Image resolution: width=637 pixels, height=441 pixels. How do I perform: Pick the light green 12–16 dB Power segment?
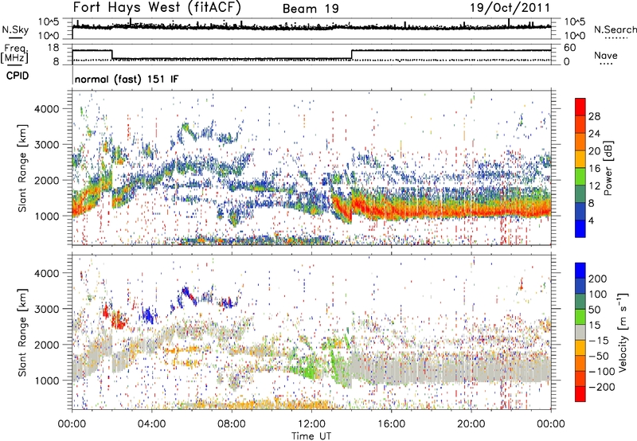pos(580,176)
